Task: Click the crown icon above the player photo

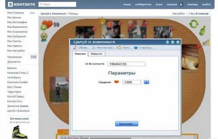Action: click(x=102, y=21)
